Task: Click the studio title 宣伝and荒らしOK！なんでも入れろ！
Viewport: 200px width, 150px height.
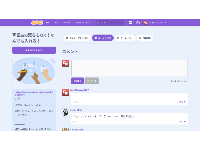Action: click(x=33, y=38)
